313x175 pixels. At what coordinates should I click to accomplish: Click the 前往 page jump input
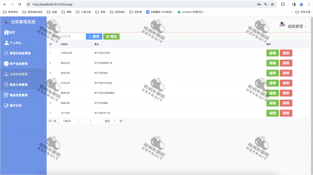click(115, 121)
